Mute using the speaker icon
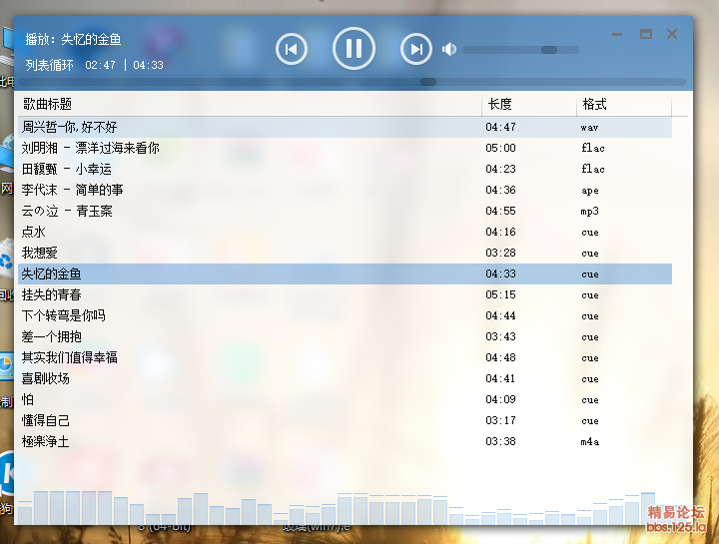Viewport: 719px width, 544px height. click(x=449, y=49)
